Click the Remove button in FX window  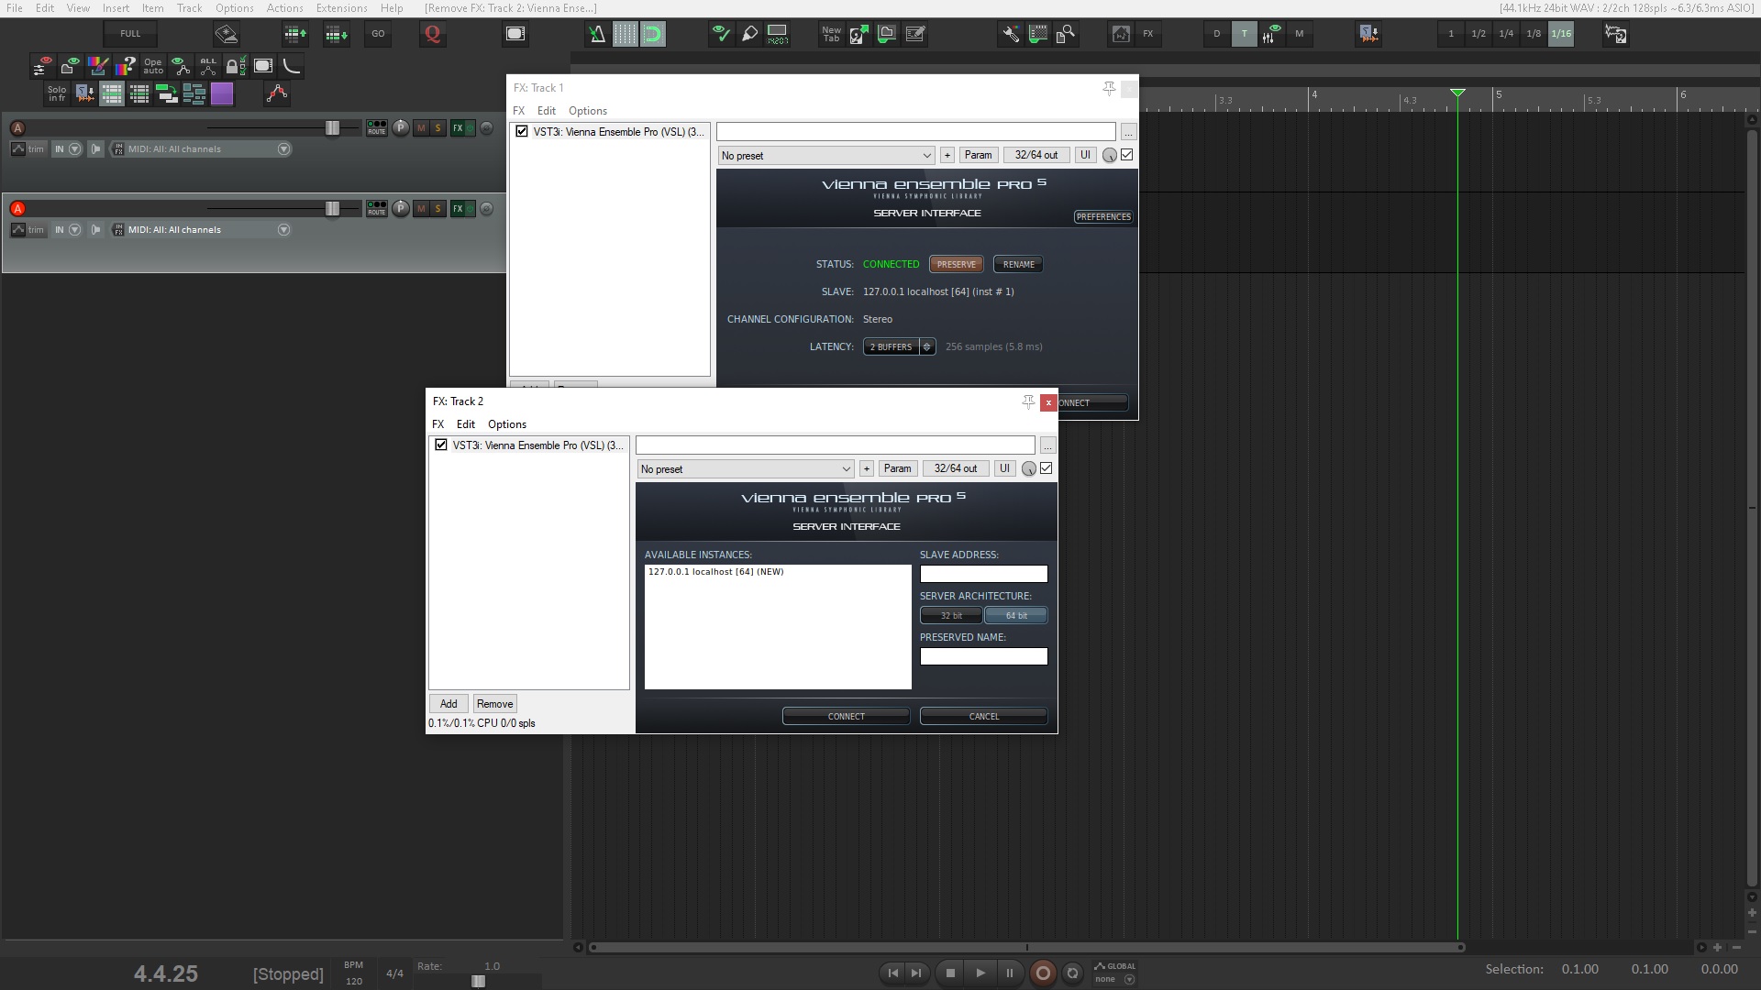click(x=494, y=704)
